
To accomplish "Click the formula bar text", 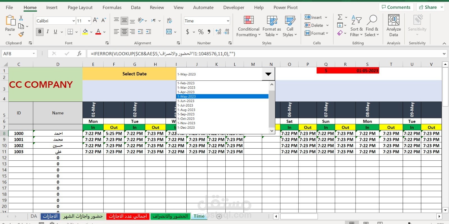I will [163, 54].
